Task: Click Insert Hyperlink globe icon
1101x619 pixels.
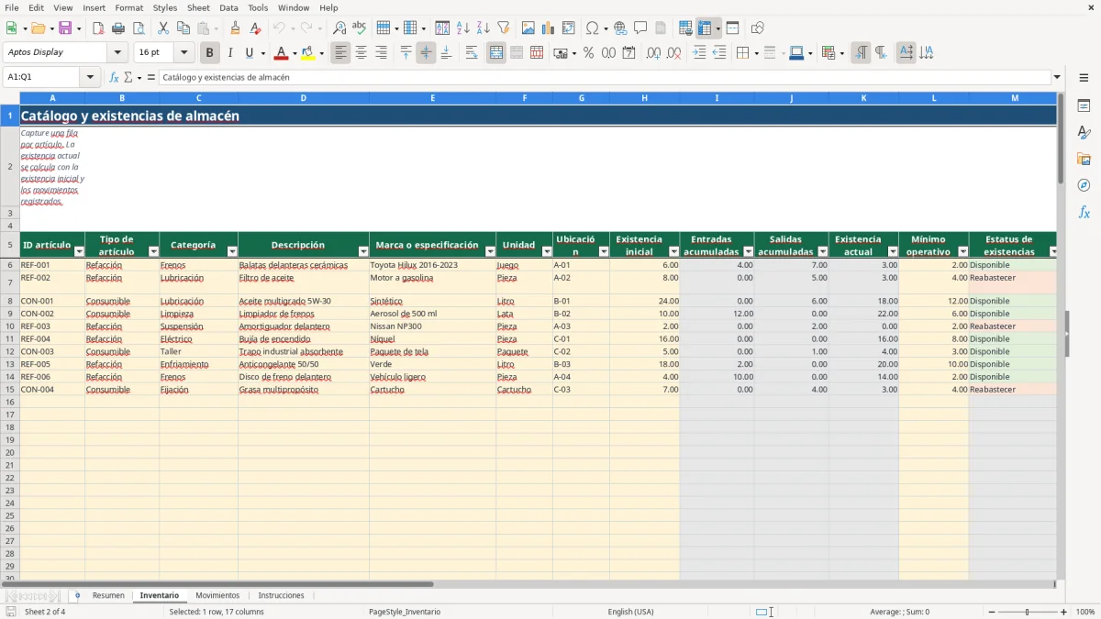Action: [x=620, y=28]
